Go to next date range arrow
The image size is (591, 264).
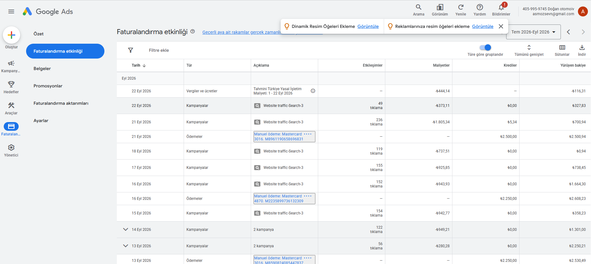click(583, 32)
